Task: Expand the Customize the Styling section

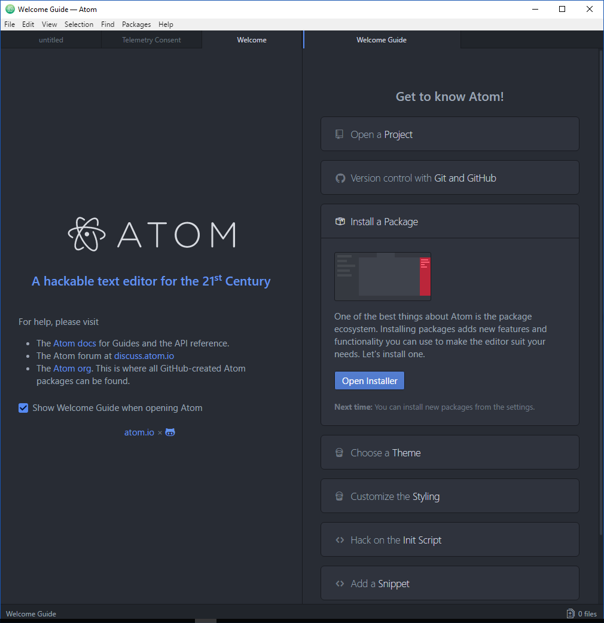Action: (x=450, y=496)
